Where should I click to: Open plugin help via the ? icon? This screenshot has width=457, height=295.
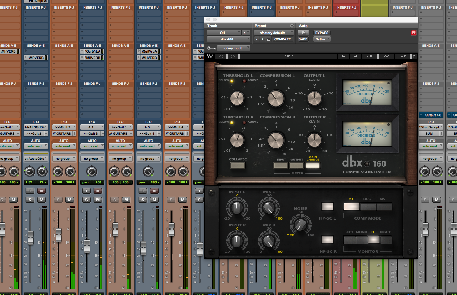click(x=414, y=56)
